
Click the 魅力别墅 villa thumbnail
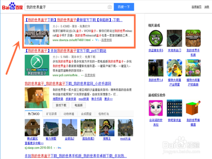click(51, 128)
